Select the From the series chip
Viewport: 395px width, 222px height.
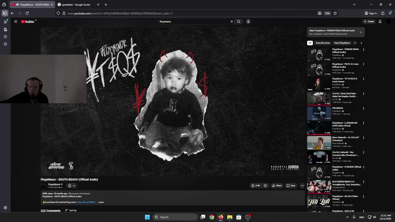(x=323, y=43)
